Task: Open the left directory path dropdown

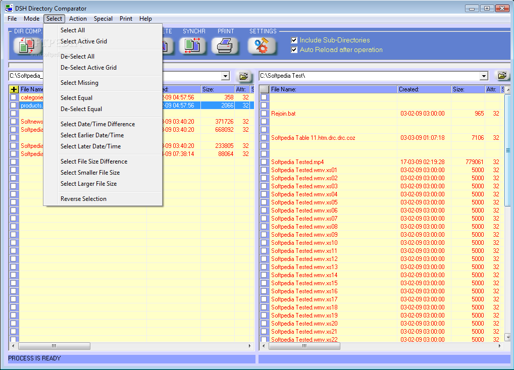Action: pos(225,76)
